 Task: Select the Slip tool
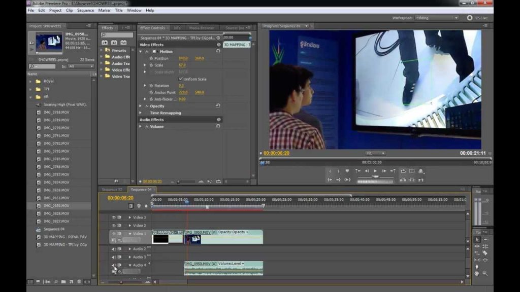pos(477,260)
